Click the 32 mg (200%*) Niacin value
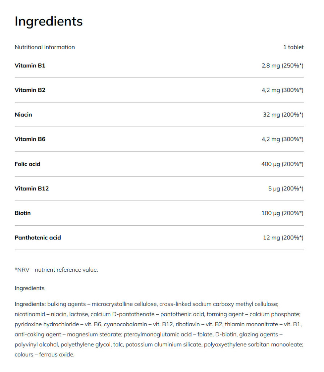 (283, 115)
